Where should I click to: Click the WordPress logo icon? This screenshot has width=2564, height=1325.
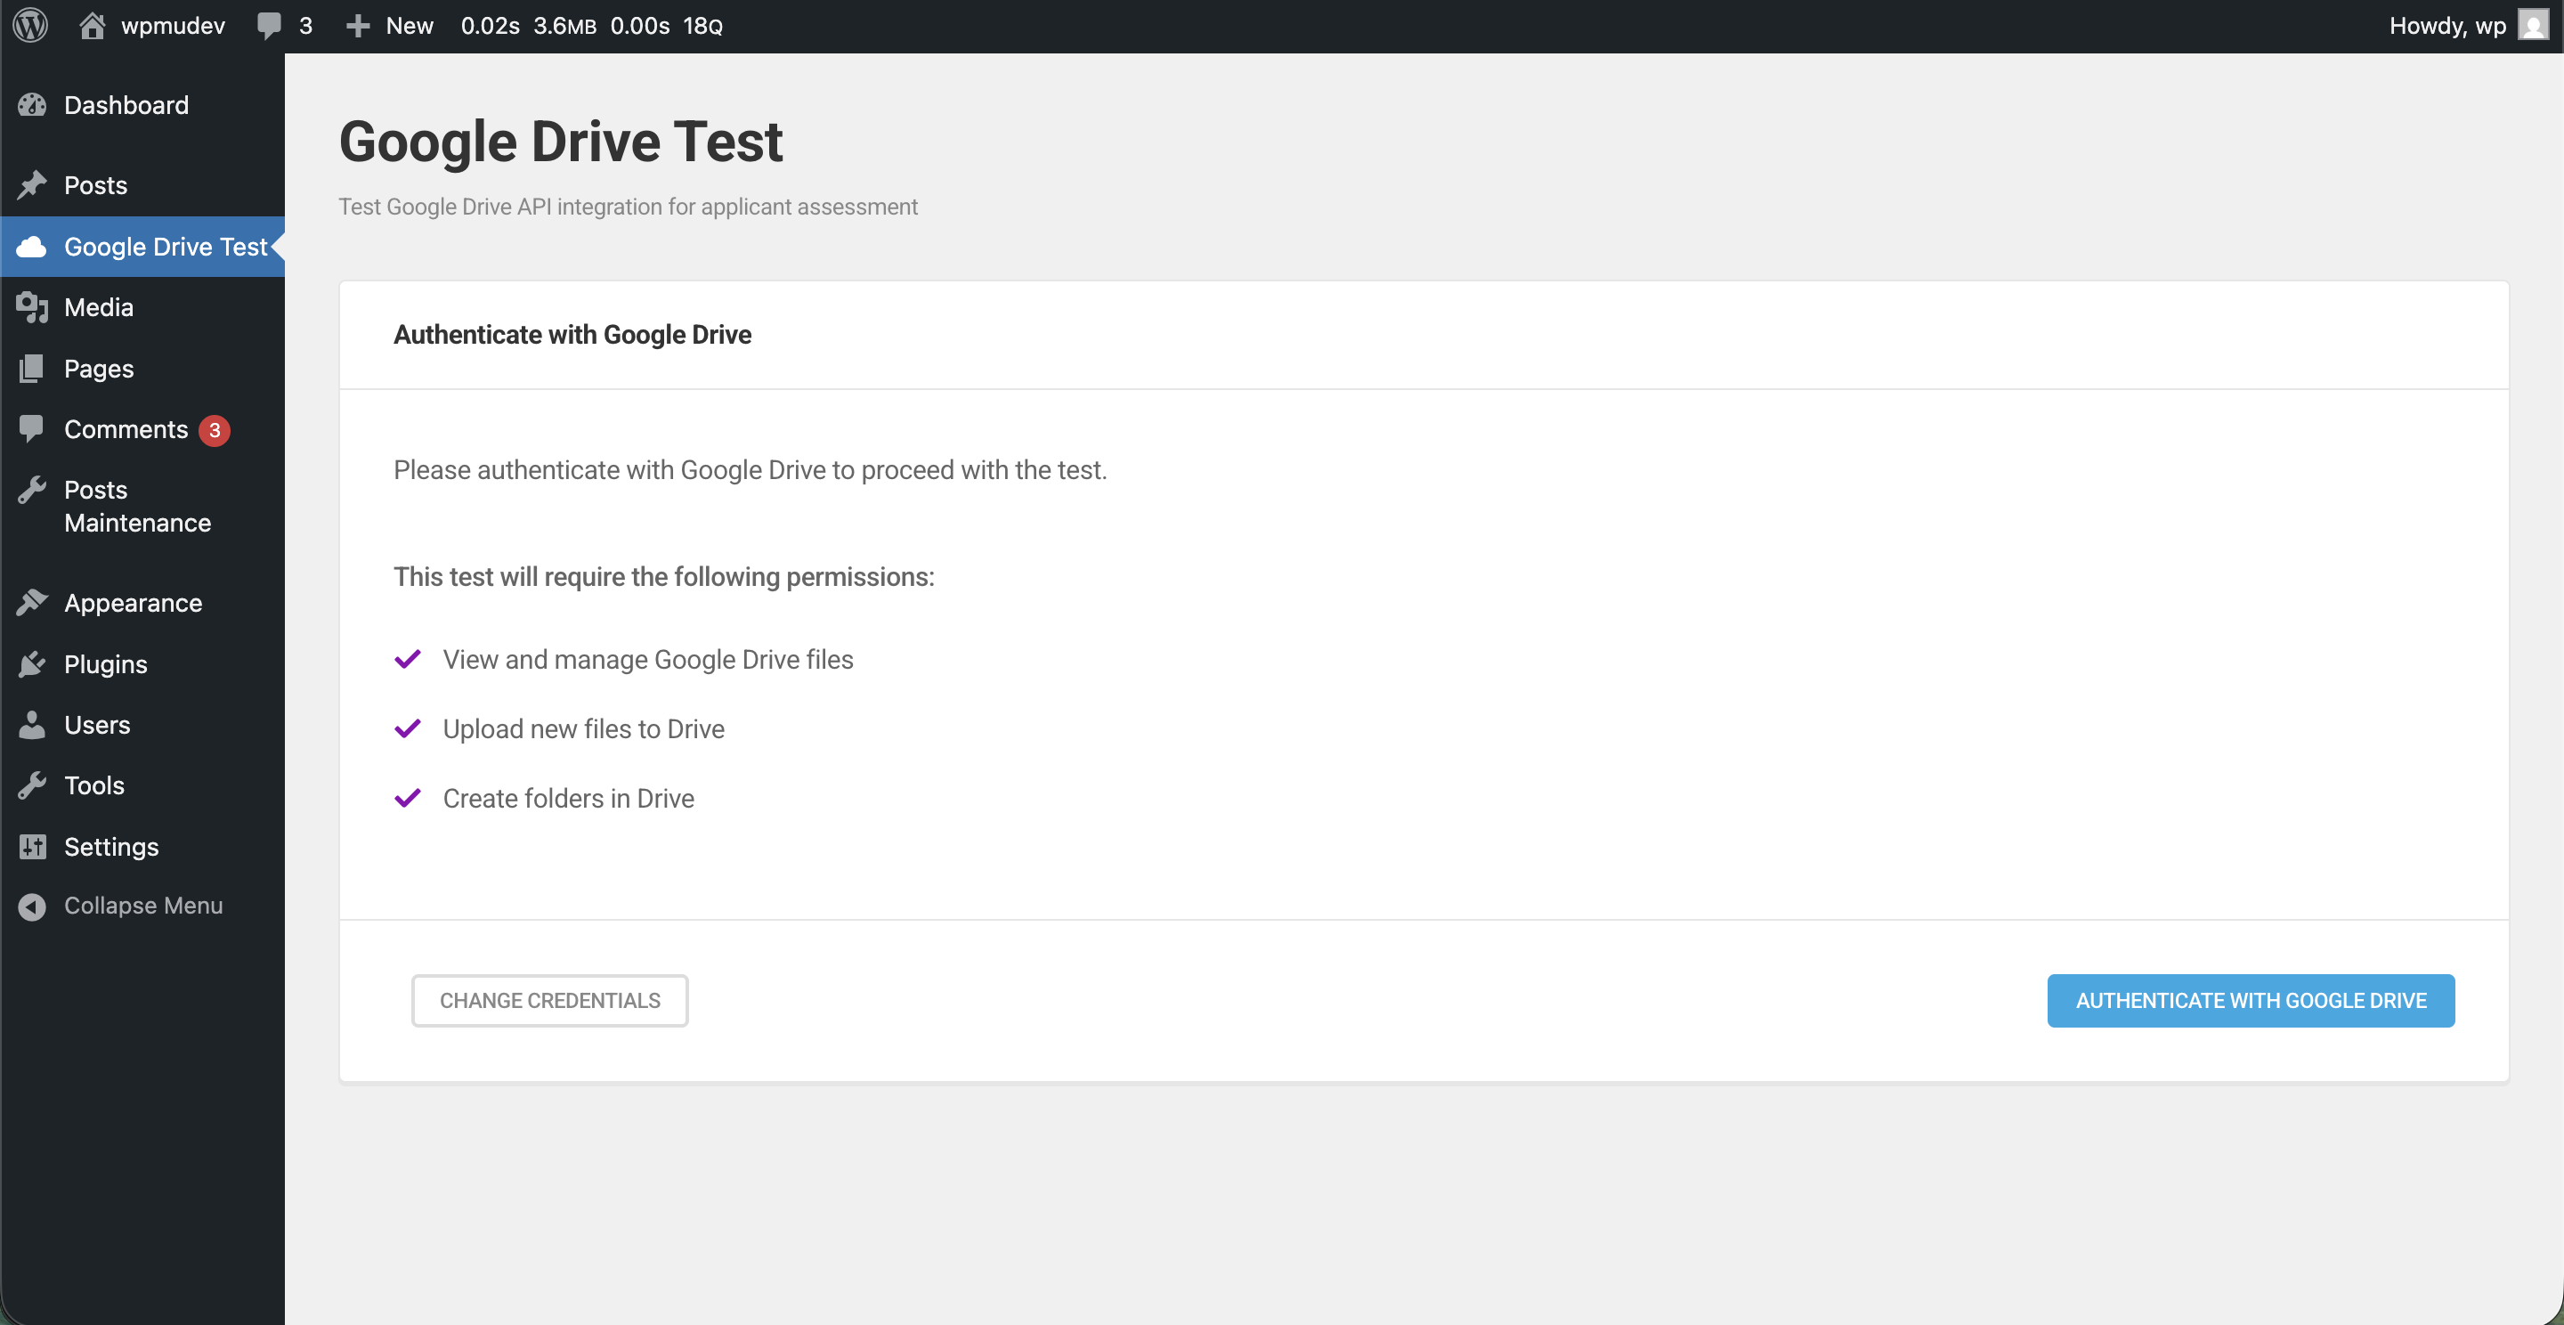point(31,26)
